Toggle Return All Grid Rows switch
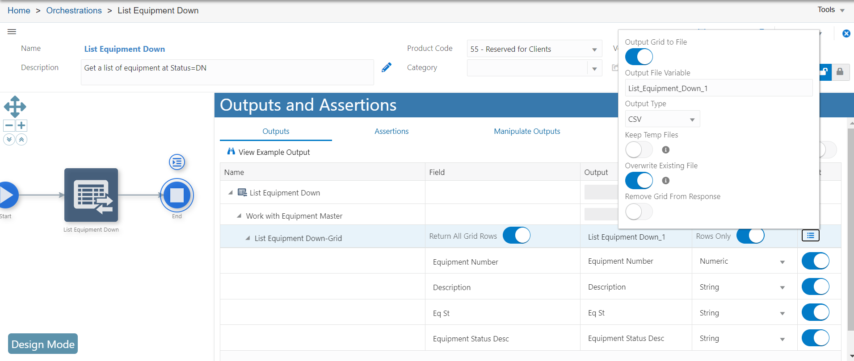Screen dimensions: 854x361 click(516, 235)
